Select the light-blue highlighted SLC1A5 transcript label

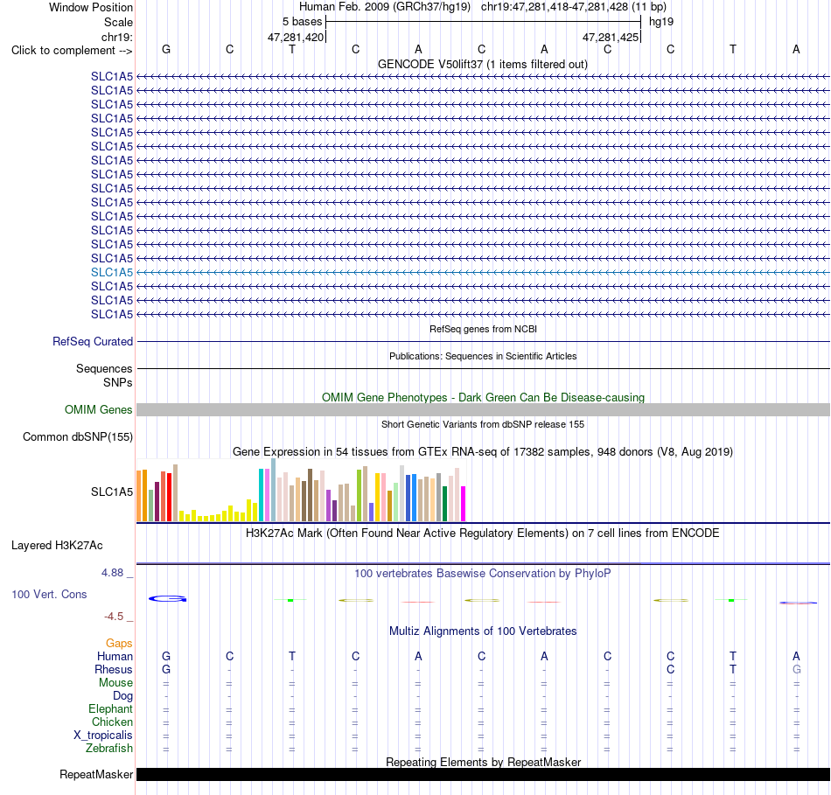[x=112, y=272]
